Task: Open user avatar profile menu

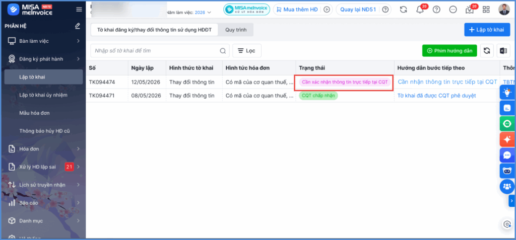Action: coord(504,10)
